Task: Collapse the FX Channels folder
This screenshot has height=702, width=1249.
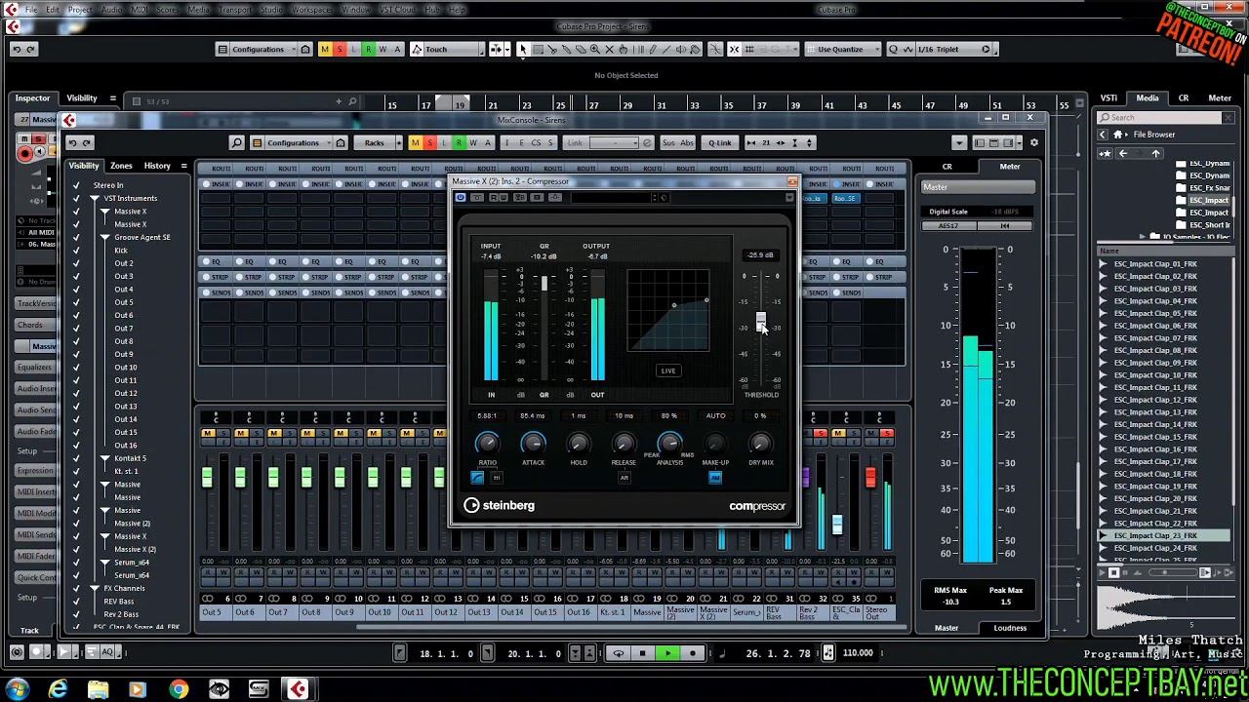Action: coord(95,589)
